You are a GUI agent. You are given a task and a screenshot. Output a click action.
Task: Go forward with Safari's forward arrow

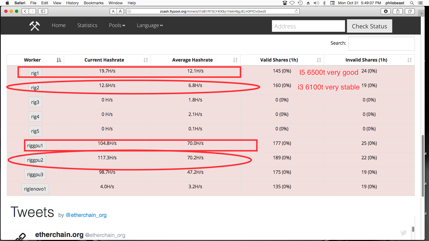[32, 11]
